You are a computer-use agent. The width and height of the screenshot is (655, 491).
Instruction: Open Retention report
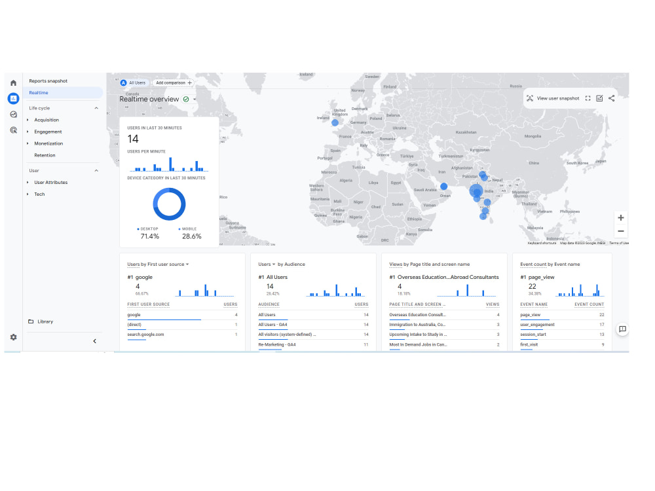[x=45, y=155]
